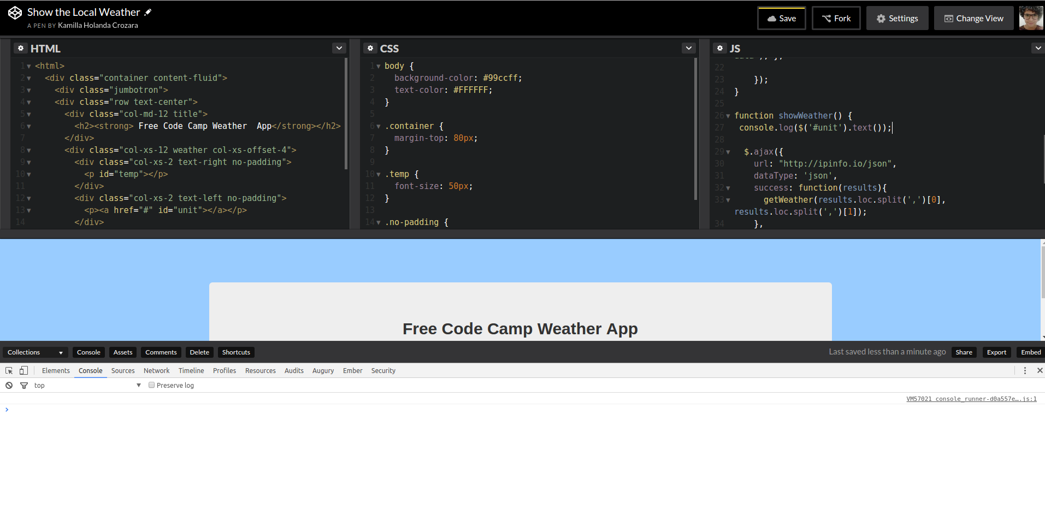Close the DevTools panel
The width and height of the screenshot is (1045, 526).
(1040, 370)
